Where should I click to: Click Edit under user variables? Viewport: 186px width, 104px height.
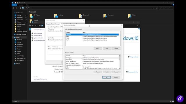[107, 49]
